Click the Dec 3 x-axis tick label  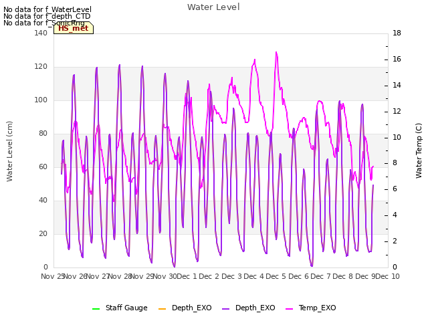coord(231,276)
